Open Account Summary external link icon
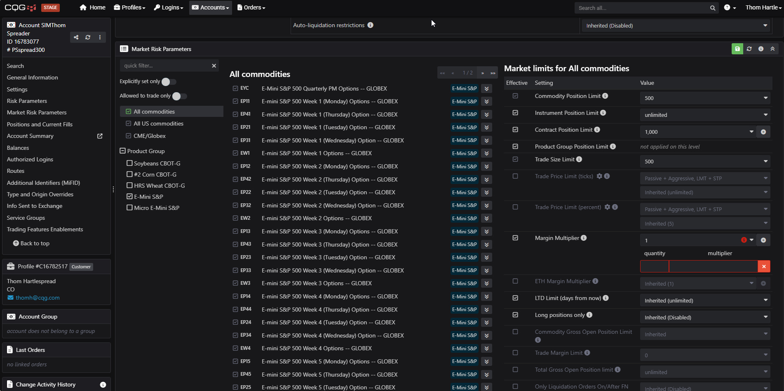The width and height of the screenshot is (784, 391). [x=100, y=136]
